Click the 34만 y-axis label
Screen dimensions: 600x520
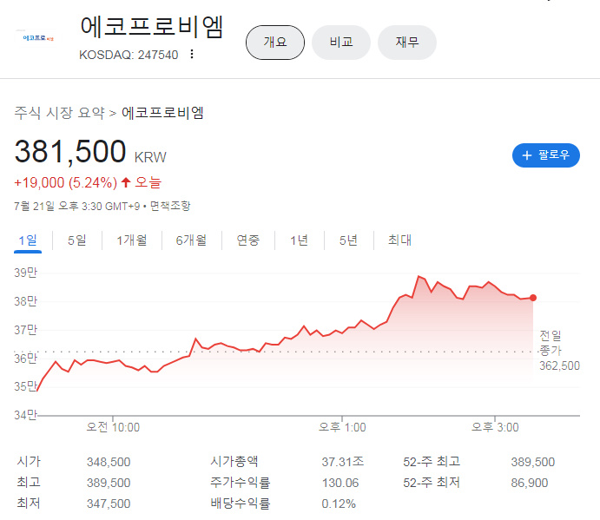[25, 415]
